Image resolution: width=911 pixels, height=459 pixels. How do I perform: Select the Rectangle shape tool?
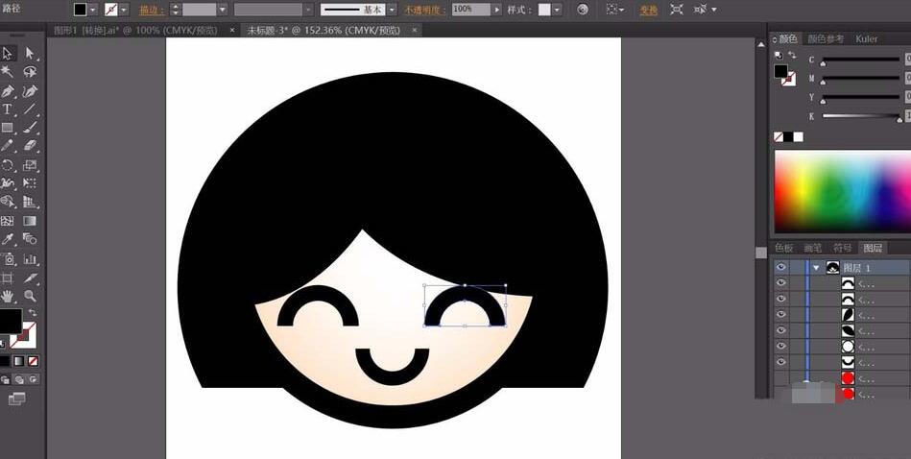(8, 128)
